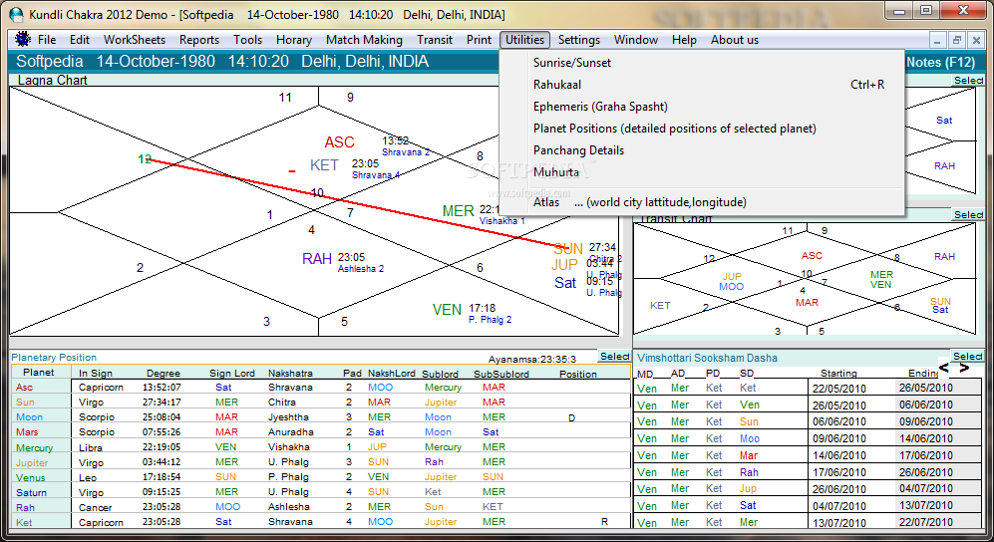Click ASC label in Lagna Chart

pos(339,142)
